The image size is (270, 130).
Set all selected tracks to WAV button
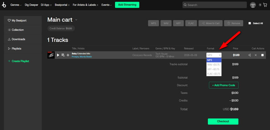(166, 23)
